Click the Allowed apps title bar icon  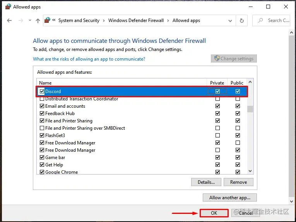click(8, 7)
